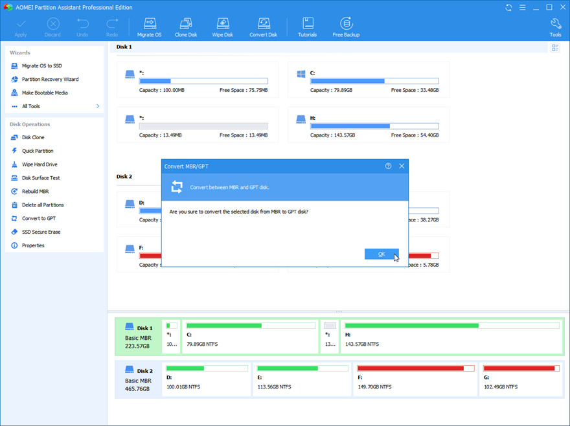Select the D: partition card icon
Image resolution: width=570 pixels, height=426 pixels.
(x=130, y=204)
